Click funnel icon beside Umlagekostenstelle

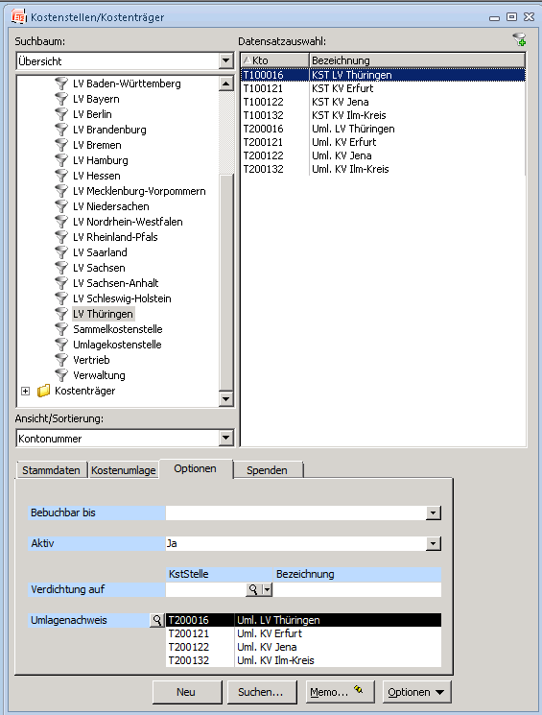coord(61,345)
